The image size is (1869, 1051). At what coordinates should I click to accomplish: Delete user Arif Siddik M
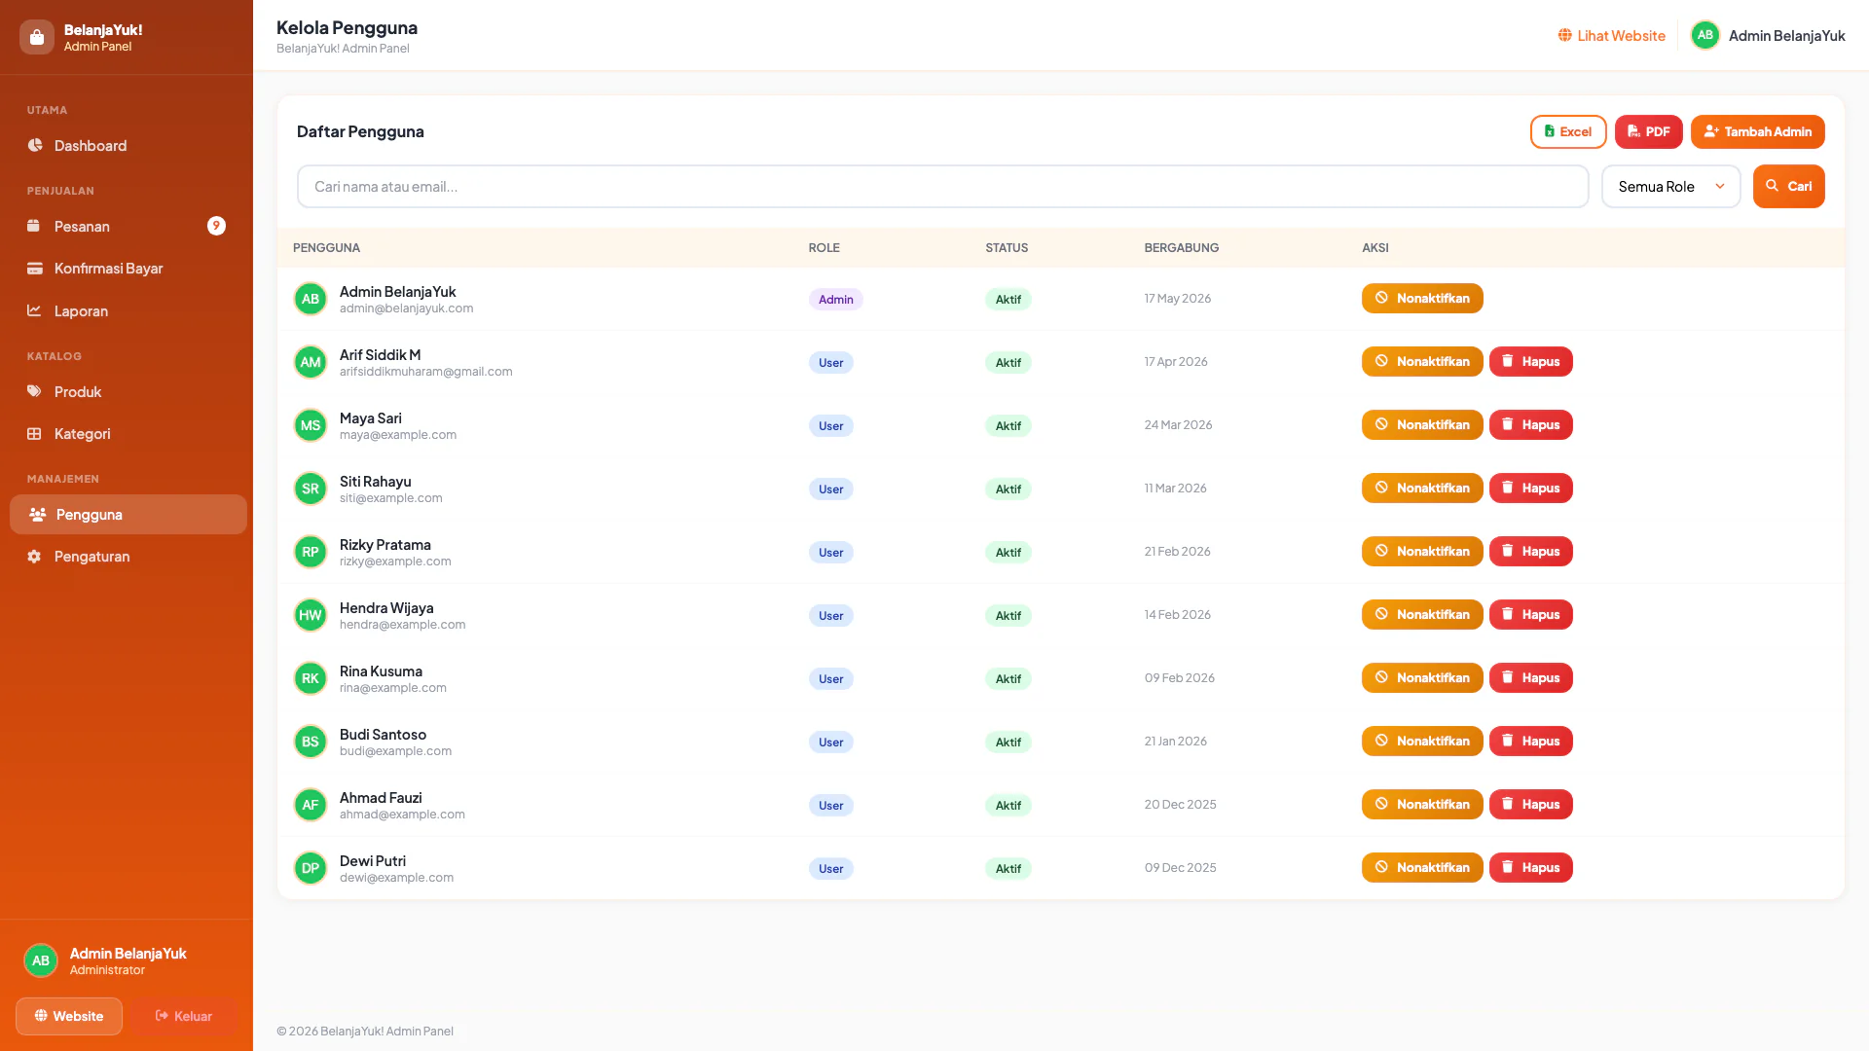pyautogui.click(x=1530, y=362)
